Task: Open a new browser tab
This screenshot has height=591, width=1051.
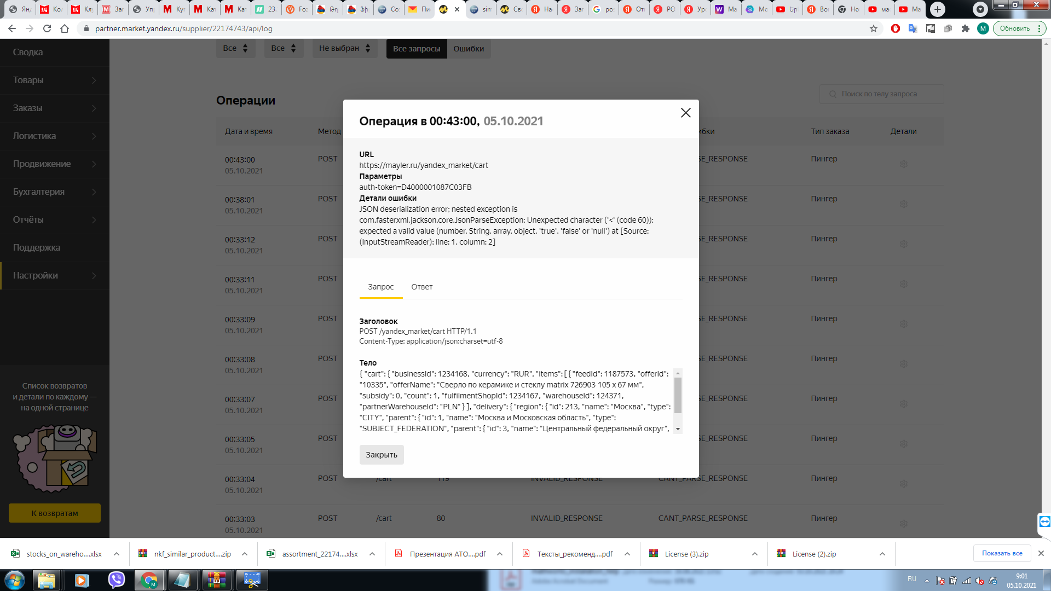Action: coord(938,9)
